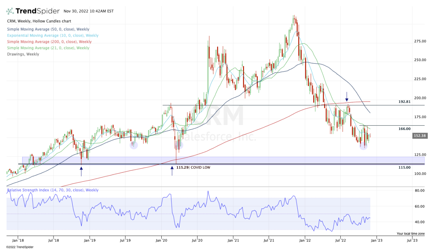
Task: Click the 'Drawings, Weekly' legend entry
Action: click(x=23, y=54)
